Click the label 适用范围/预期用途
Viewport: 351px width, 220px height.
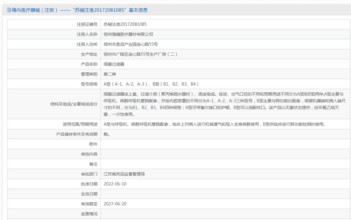(x=80, y=124)
